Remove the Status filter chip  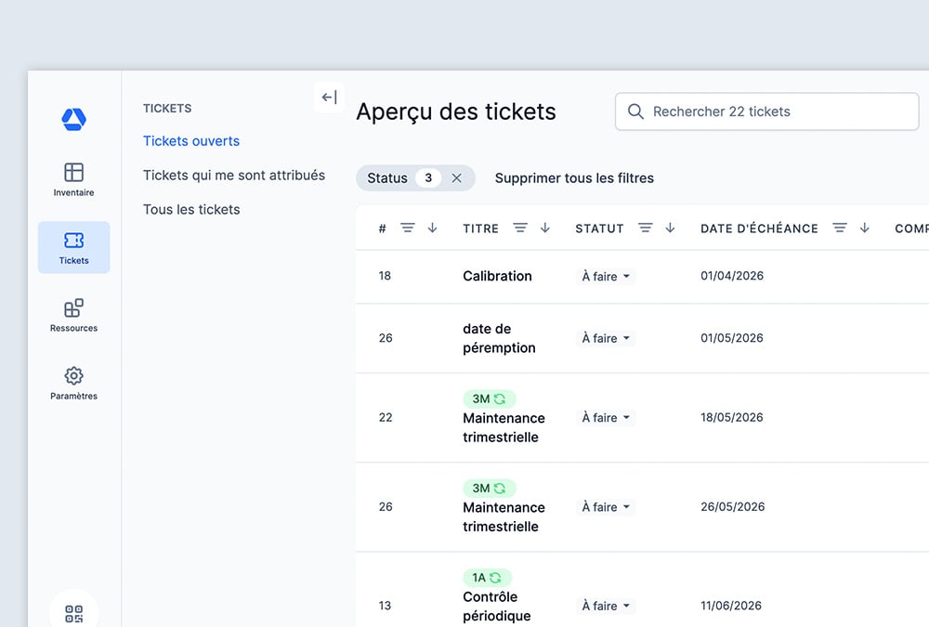pyautogui.click(x=456, y=177)
